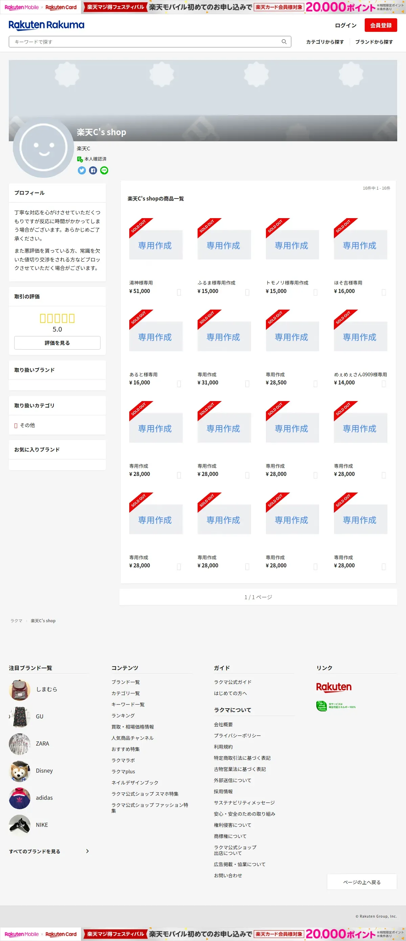Open 採用情報 footer link

pos(223,792)
